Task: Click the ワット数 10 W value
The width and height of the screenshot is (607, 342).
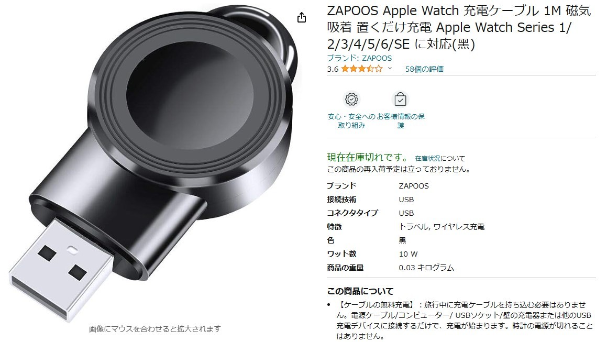Action: pos(408,254)
